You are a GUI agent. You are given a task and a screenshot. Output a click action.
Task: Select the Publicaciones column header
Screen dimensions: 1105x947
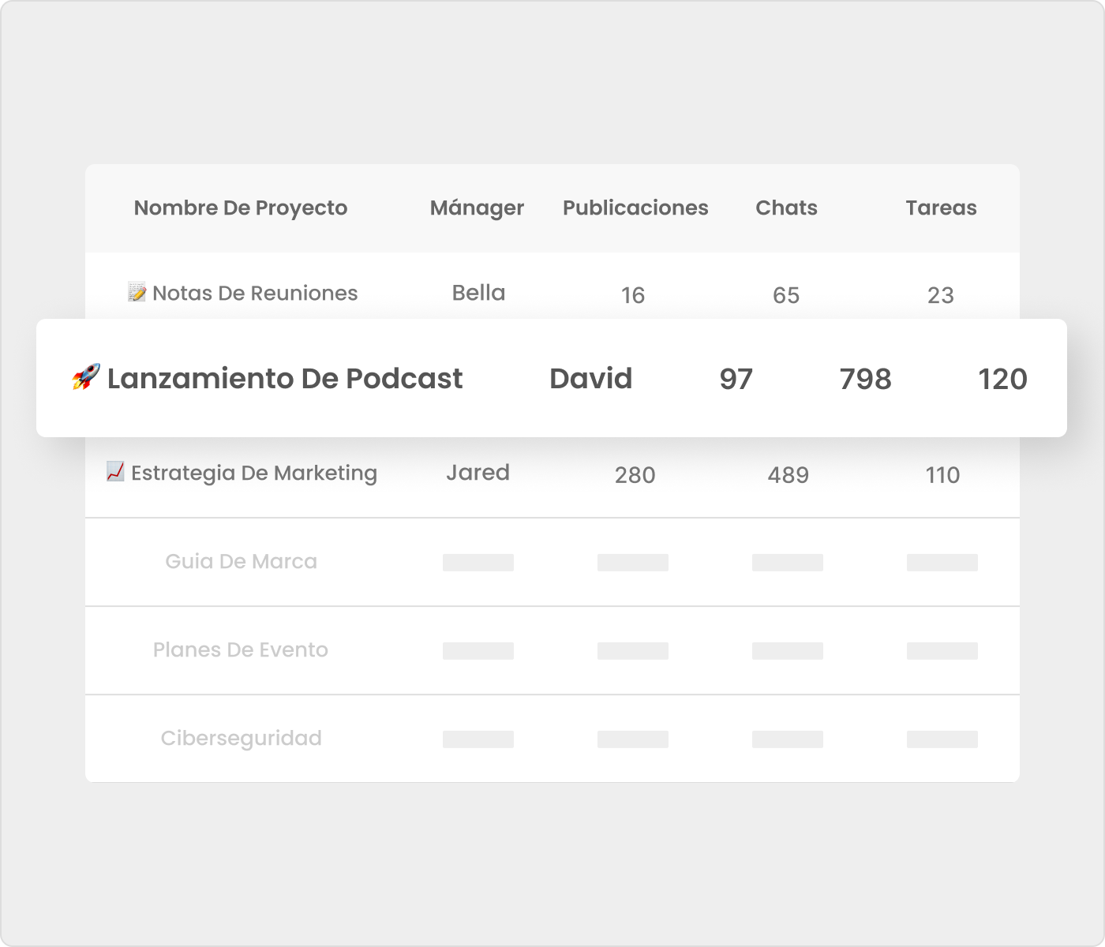[x=635, y=208]
